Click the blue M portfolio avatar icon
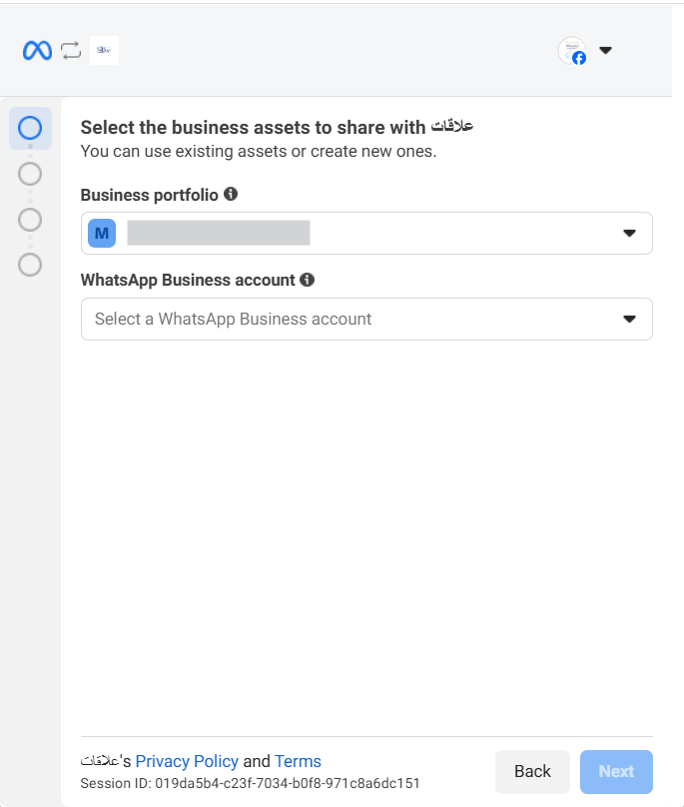Screen dimensions: 684x807 click(x=102, y=233)
